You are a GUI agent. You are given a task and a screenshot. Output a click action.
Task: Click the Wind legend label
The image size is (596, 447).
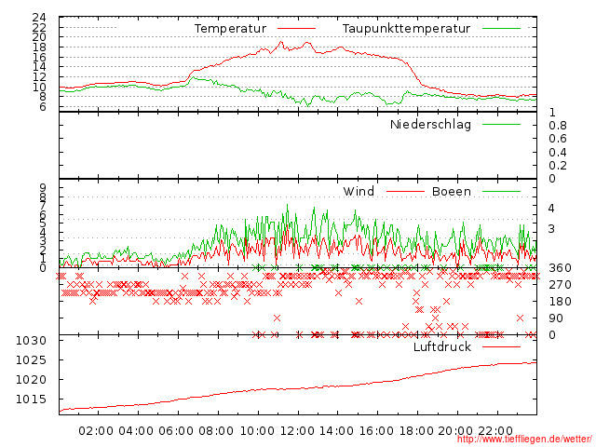[359, 191]
